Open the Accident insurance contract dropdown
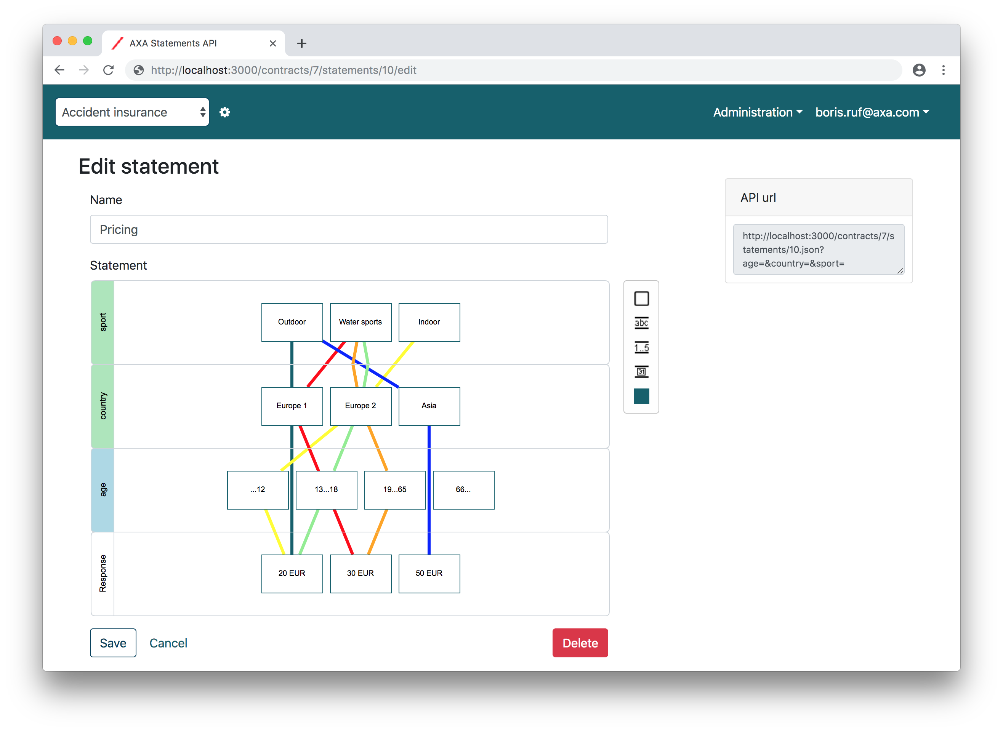 click(132, 112)
